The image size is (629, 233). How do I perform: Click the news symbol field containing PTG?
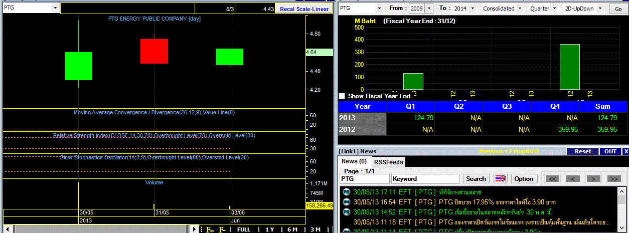pos(364,179)
